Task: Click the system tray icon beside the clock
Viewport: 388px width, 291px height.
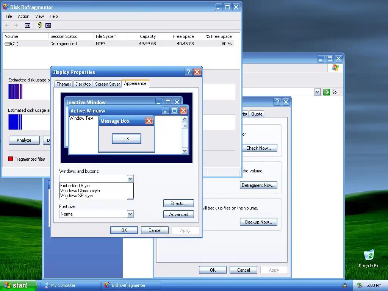Action: [x=360, y=285]
